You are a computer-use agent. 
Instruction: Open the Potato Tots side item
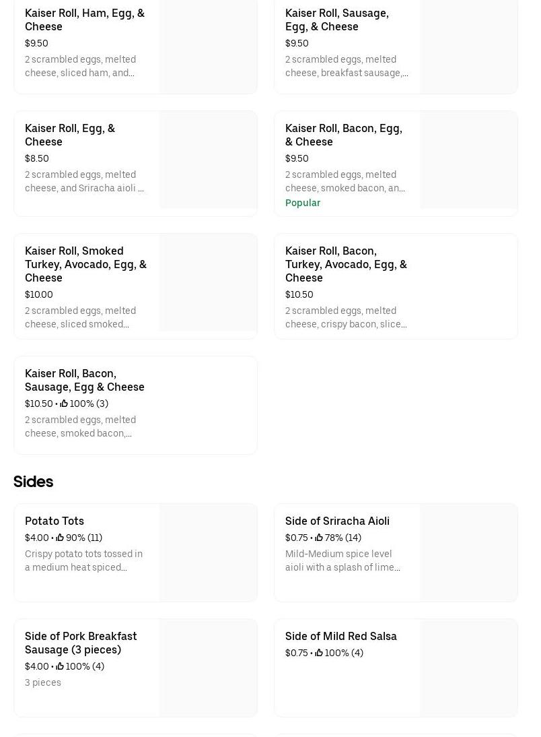coord(55,521)
